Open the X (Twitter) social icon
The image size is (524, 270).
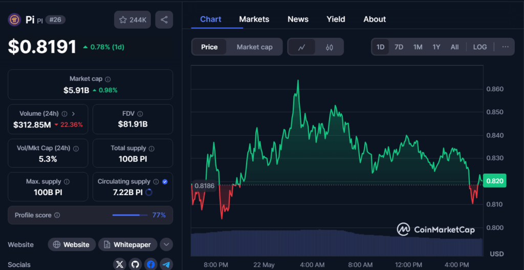click(x=120, y=265)
